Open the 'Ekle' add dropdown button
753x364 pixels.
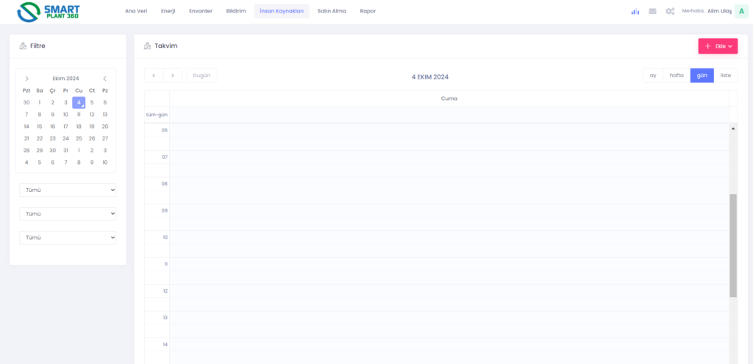click(718, 46)
